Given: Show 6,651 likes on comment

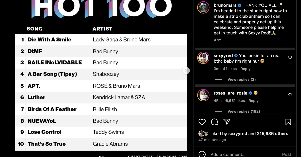Looking at the screenshot, I should point(235,101).
